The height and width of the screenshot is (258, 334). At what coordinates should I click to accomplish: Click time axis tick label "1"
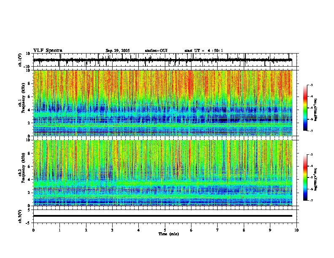(x=59, y=230)
